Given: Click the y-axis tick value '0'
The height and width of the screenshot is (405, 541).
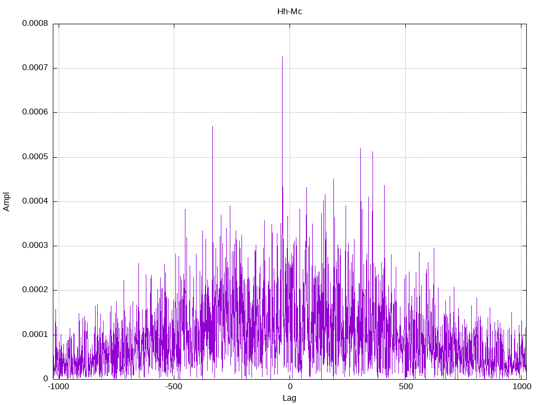Looking at the screenshot, I should (x=45, y=379).
